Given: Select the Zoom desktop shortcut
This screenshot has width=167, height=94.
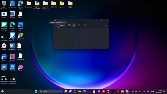Looking at the screenshot, I should pyautogui.click(x=4, y=57).
